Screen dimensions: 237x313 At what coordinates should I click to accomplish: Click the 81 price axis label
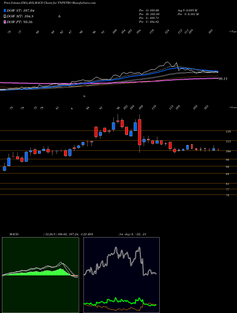tap(227, 184)
